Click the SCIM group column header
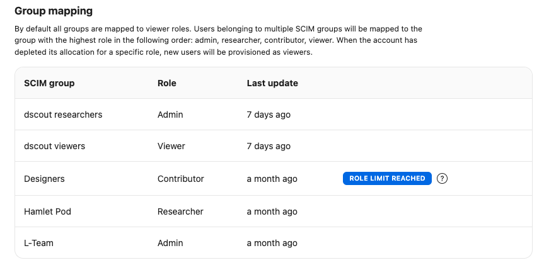Viewport: 544px width, 270px height. (x=49, y=83)
